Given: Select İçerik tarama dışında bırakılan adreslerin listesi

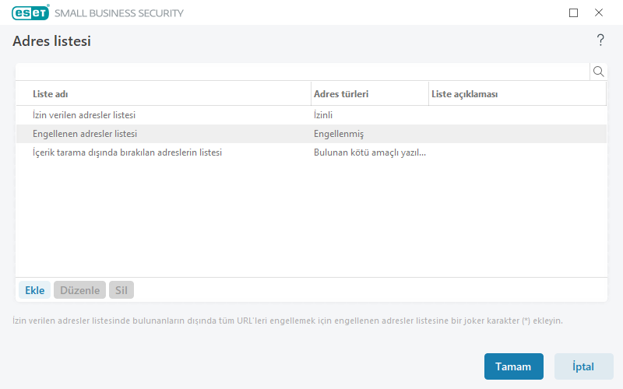Looking at the screenshot, I should (128, 152).
